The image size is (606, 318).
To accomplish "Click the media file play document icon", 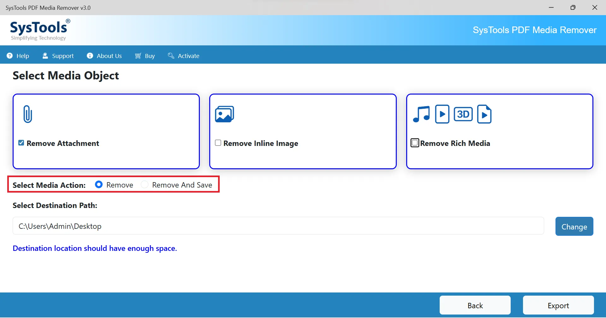I will point(484,114).
